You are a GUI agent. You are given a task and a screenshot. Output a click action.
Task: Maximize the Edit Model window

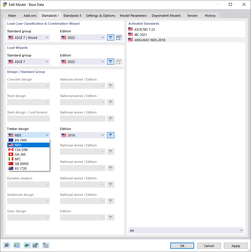[x=230, y=4]
